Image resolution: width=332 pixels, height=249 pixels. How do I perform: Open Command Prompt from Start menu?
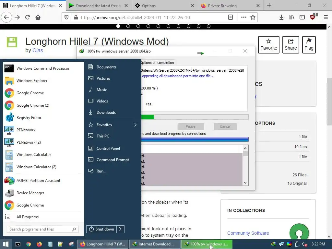pyautogui.click(x=112, y=160)
